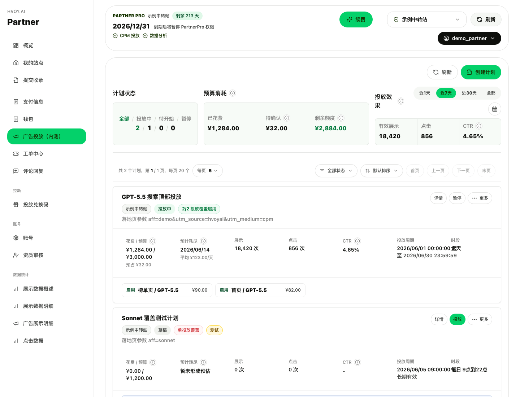
Task: Filter plan status by 全部
Action: point(124,119)
